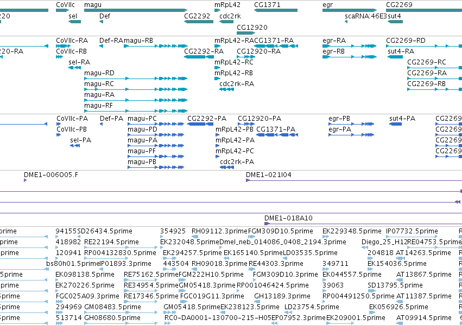Select protein sel-PA

80,140
